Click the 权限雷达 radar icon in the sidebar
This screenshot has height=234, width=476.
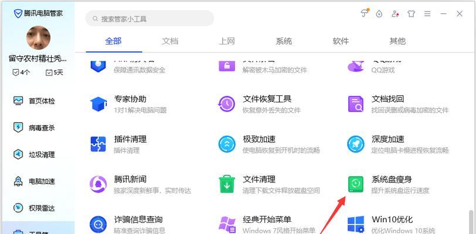coord(18,208)
